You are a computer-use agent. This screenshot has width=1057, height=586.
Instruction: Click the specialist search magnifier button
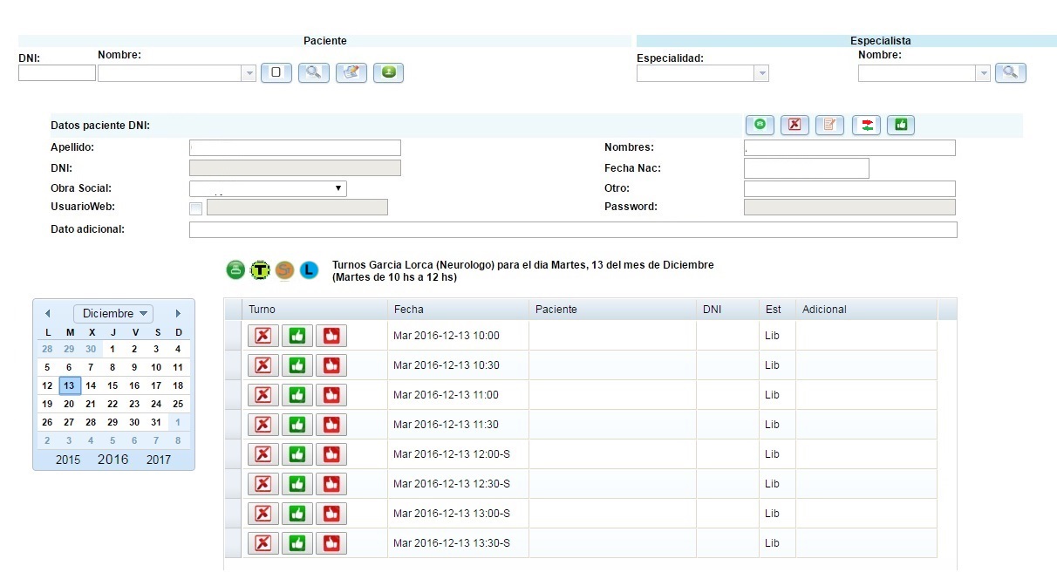(1011, 73)
